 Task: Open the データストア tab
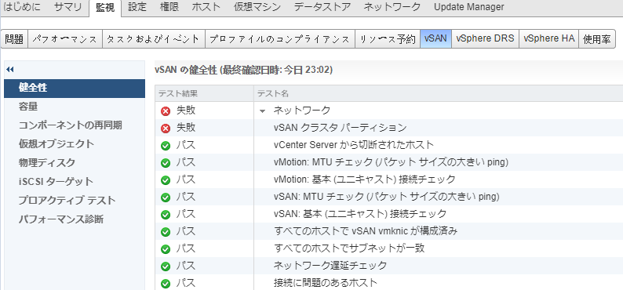click(x=322, y=7)
